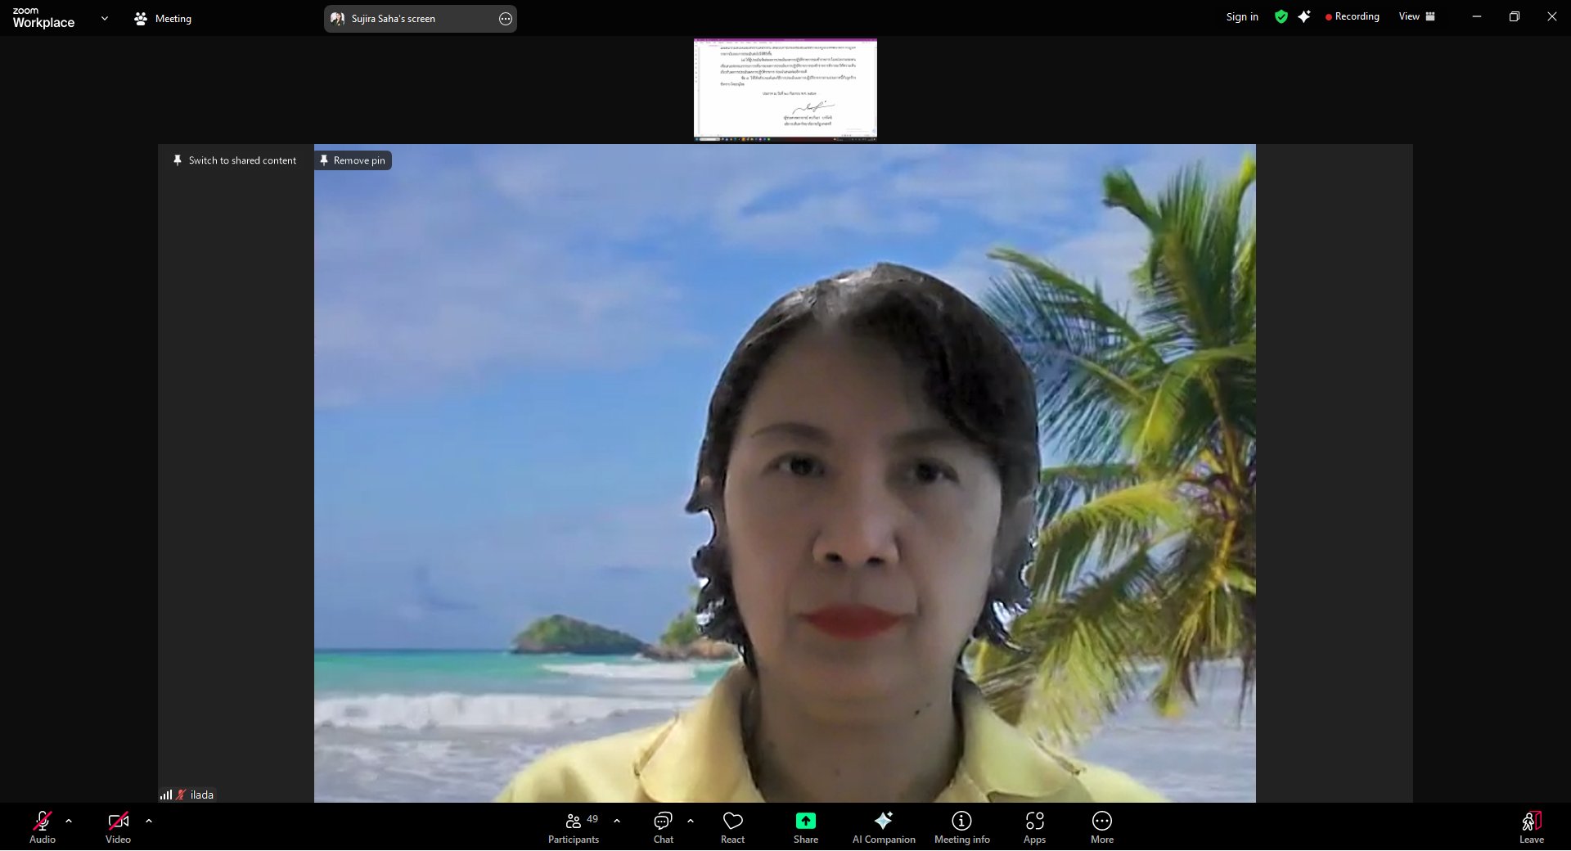The width and height of the screenshot is (1571, 851).
Task: Expand the Participants options arrow
Action: 617,820
